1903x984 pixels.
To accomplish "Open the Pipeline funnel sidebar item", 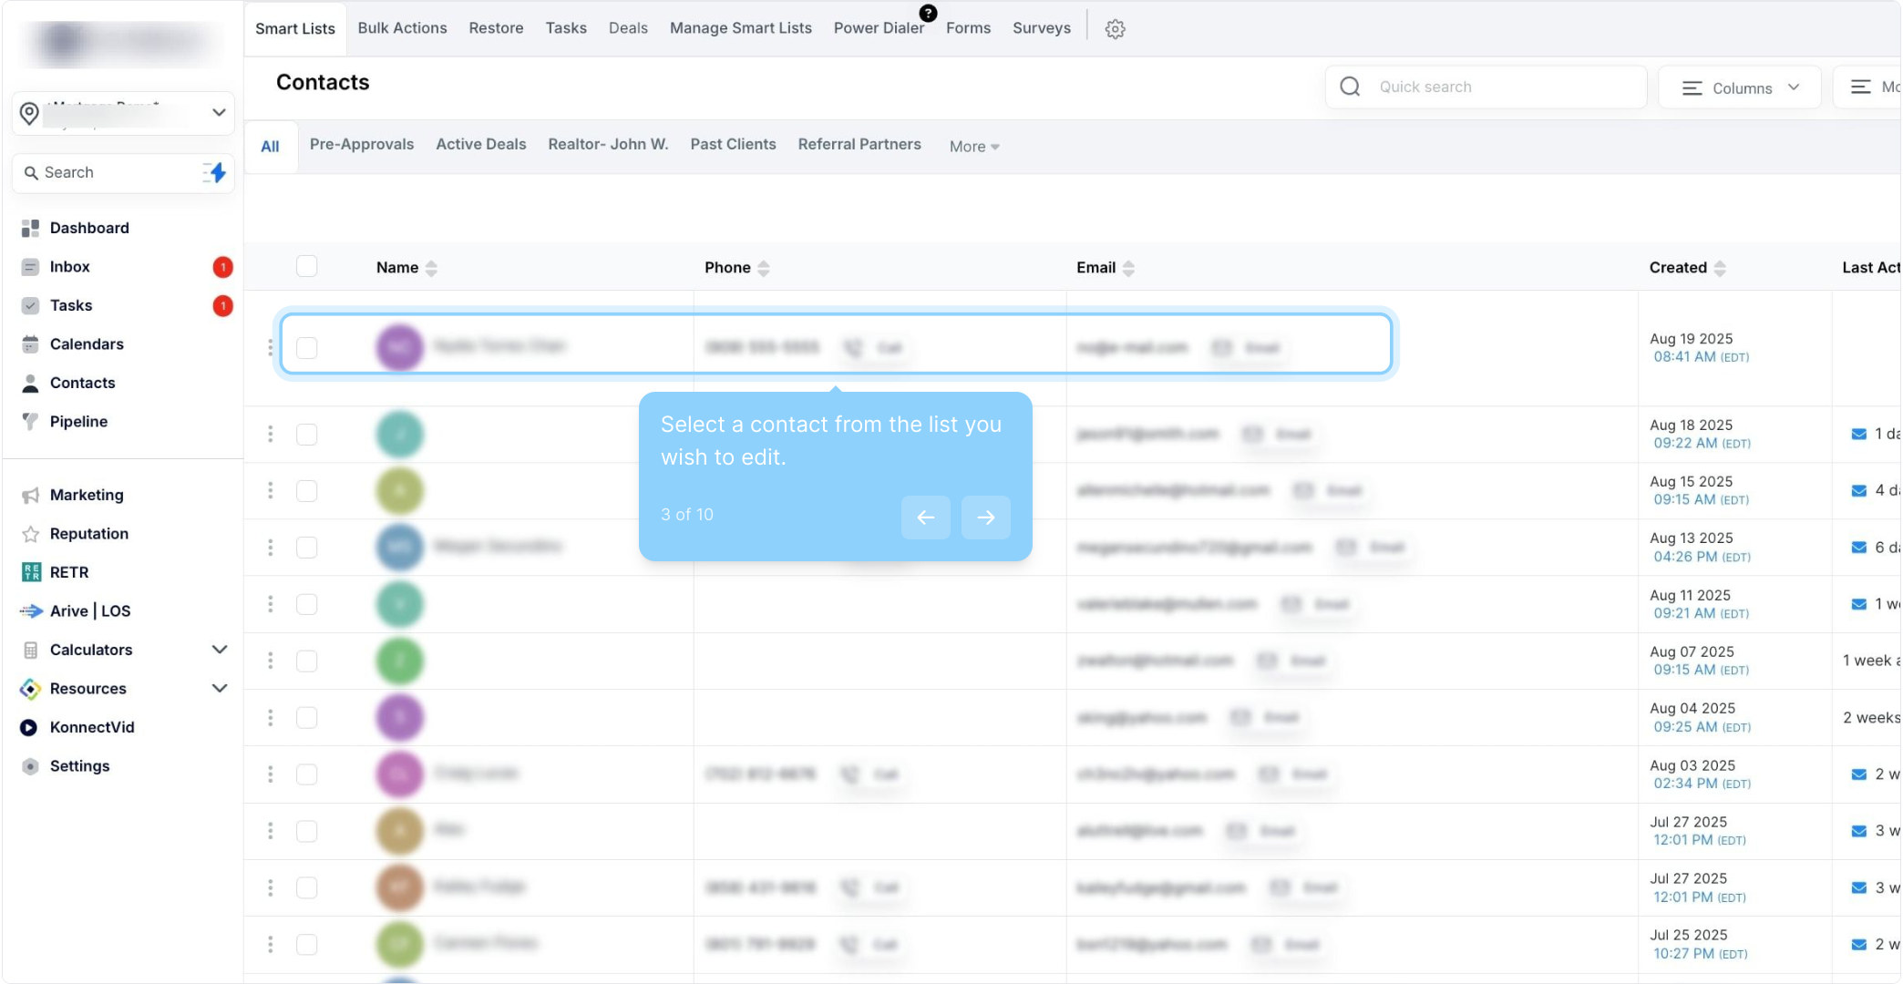I will point(78,421).
